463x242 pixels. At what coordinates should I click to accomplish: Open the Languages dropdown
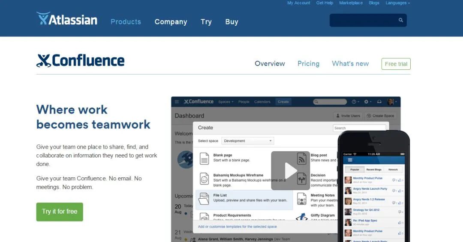tap(397, 3)
